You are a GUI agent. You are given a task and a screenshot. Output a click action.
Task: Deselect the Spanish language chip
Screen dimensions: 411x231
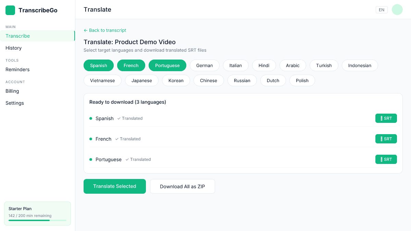click(x=99, y=65)
